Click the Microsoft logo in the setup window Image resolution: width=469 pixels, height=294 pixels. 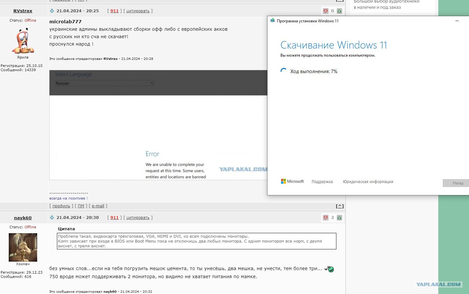[x=292, y=181]
